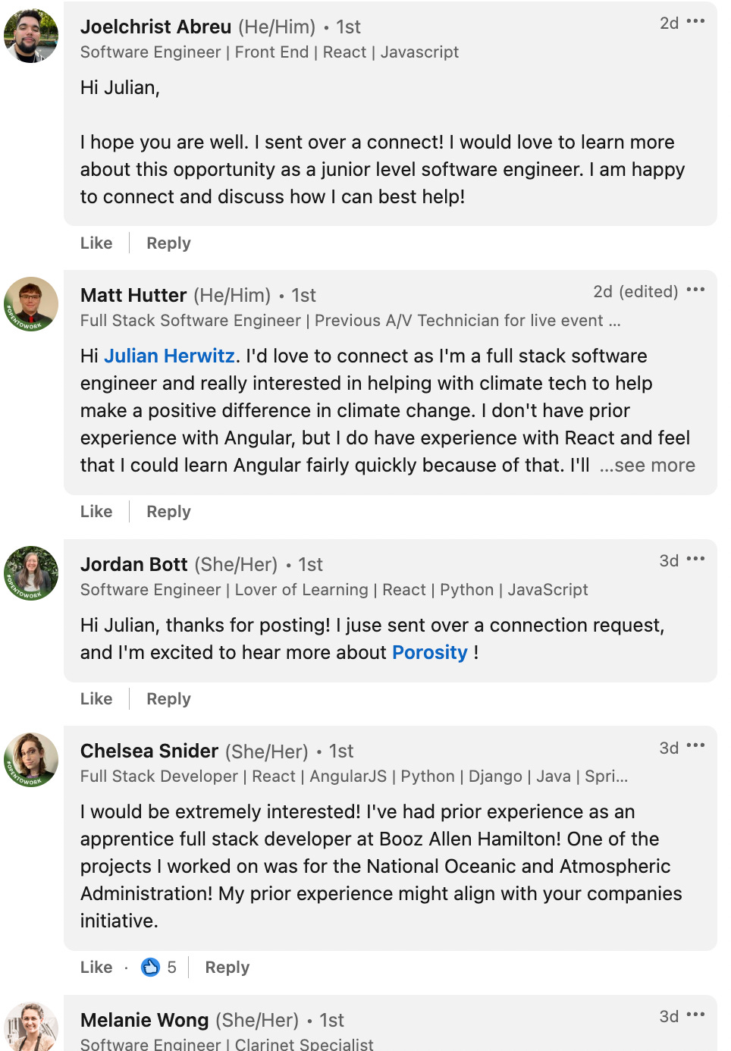
Task: Reply to Chelsea Snider's comment
Action: [227, 968]
